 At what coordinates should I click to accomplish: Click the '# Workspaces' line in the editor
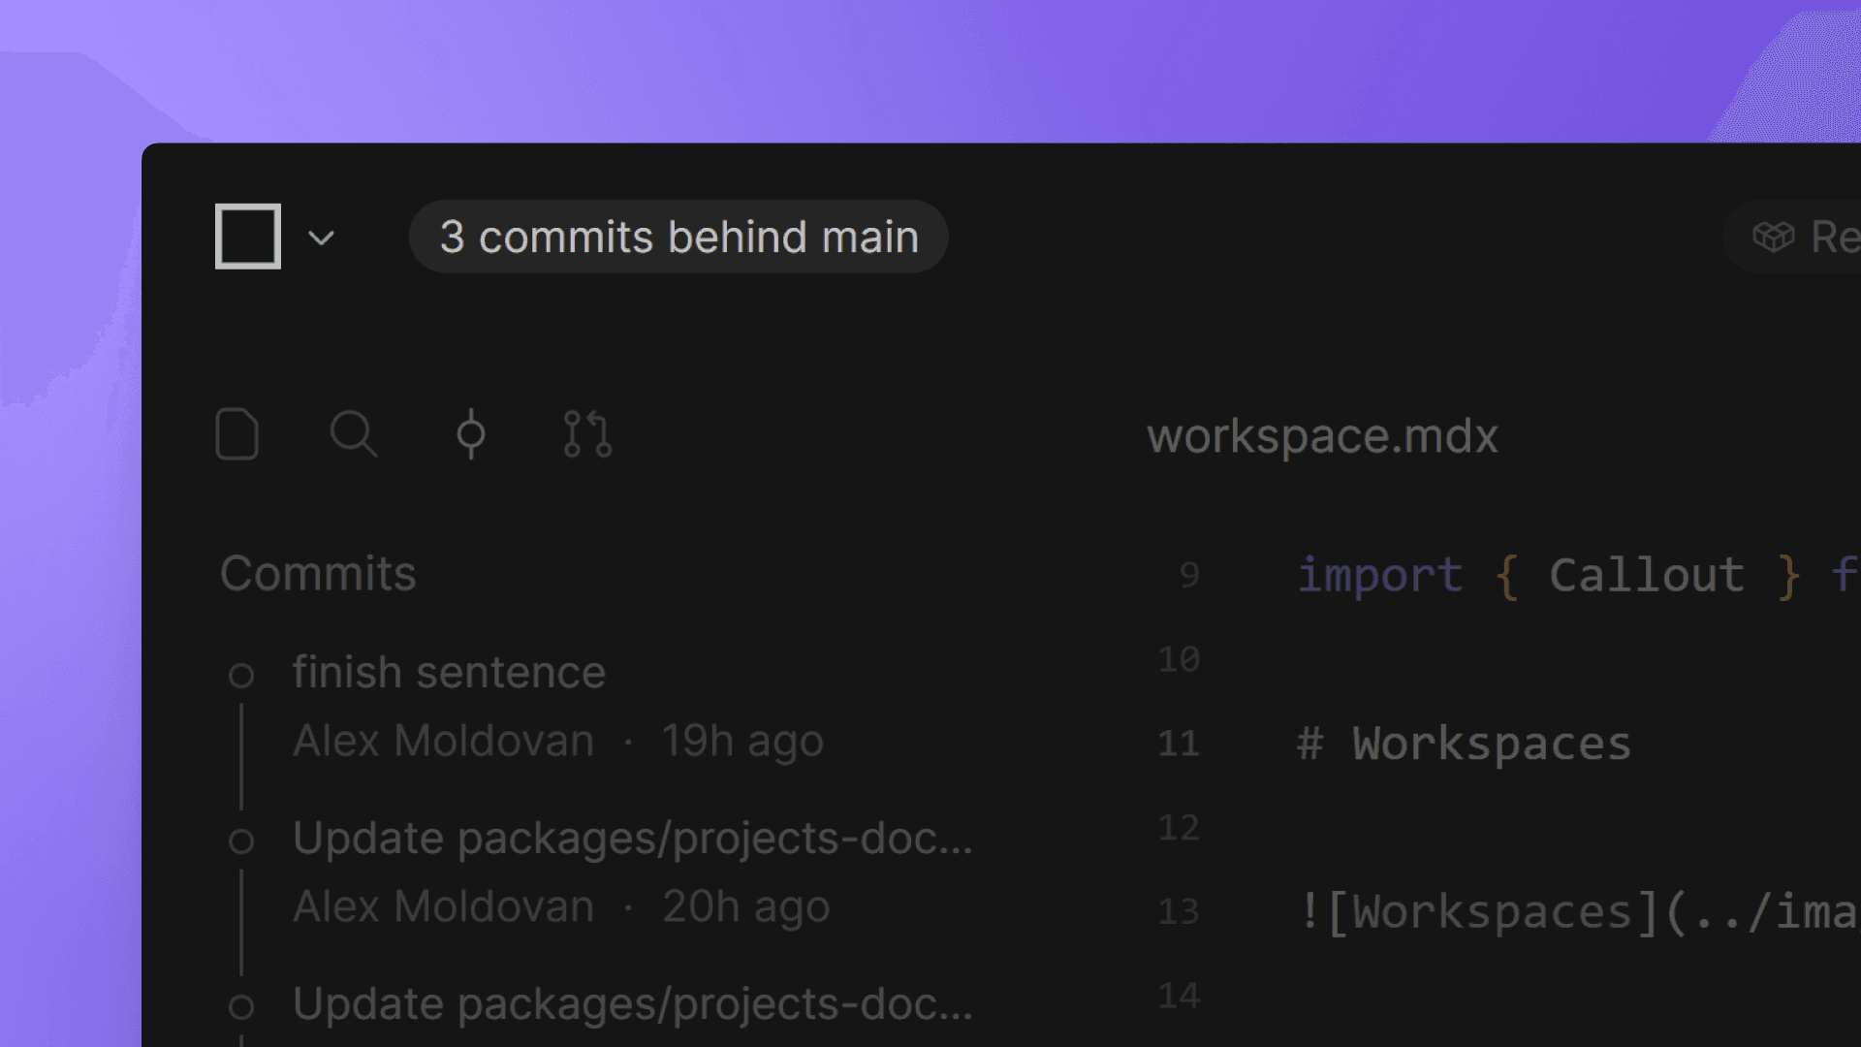tap(1463, 743)
